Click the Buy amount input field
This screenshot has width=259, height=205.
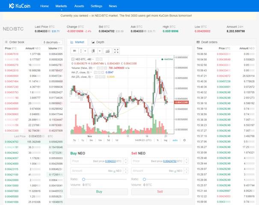coord(97,171)
